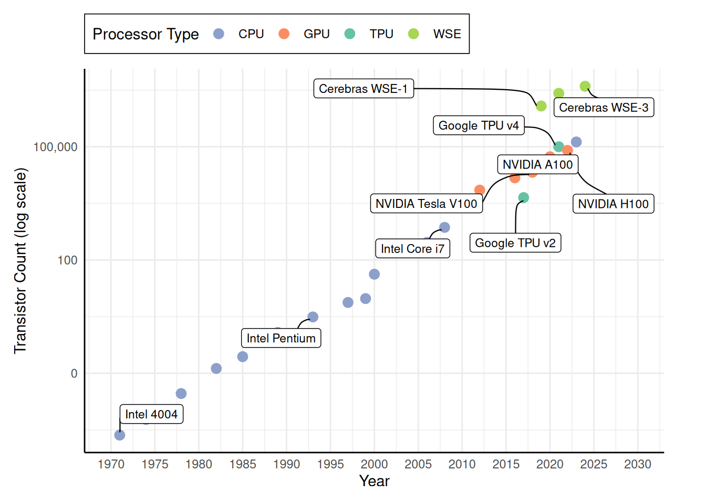Select the NVIDIA H100 label
Screen dimensions: 706x504
[x=613, y=204]
